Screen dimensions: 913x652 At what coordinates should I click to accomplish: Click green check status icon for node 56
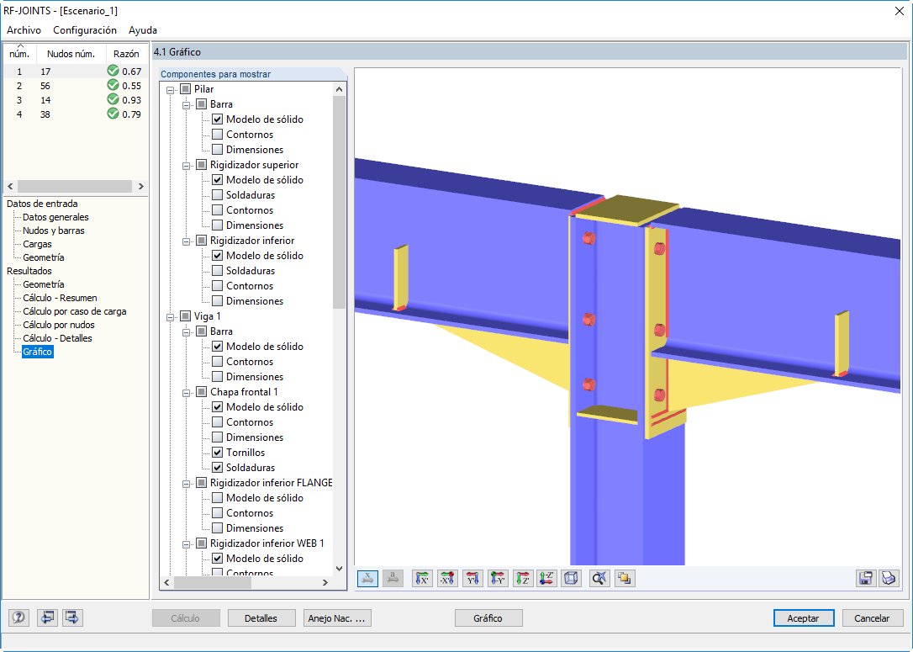click(x=113, y=85)
